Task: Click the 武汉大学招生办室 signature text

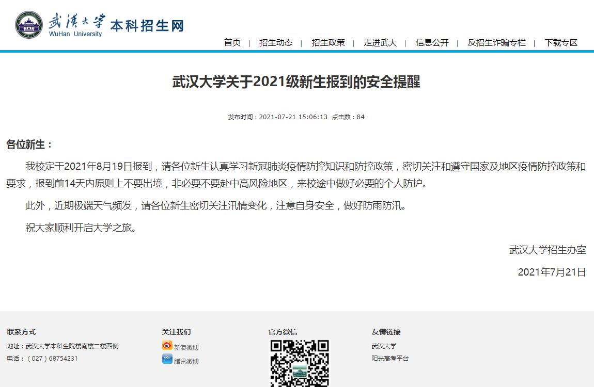Action: point(548,250)
